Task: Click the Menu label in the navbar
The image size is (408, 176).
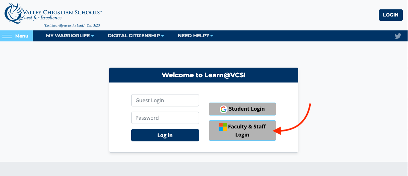Action: click(22, 36)
